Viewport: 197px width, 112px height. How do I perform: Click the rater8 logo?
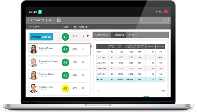click(x=35, y=12)
